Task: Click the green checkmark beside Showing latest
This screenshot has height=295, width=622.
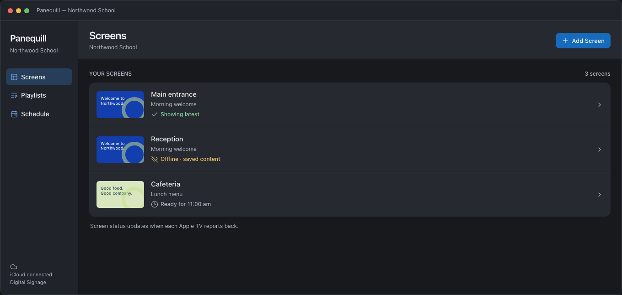Action: (x=155, y=114)
